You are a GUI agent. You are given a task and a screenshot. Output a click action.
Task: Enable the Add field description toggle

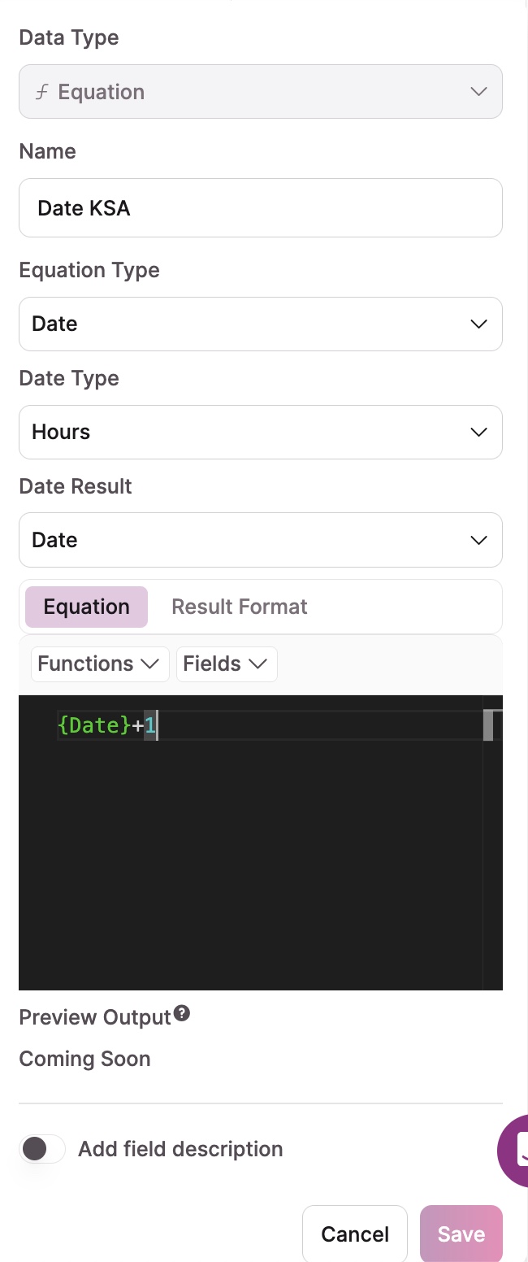[x=42, y=1149]
